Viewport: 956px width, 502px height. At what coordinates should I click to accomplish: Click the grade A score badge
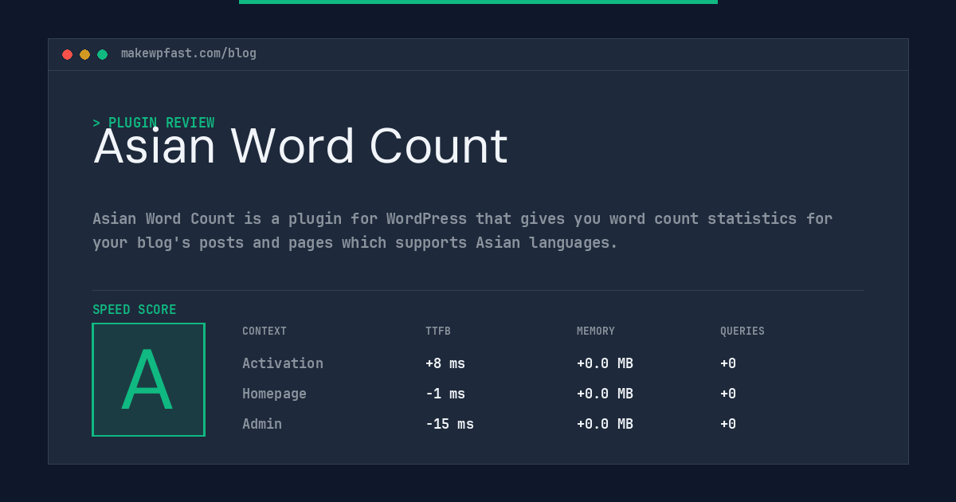coord(148,379)
